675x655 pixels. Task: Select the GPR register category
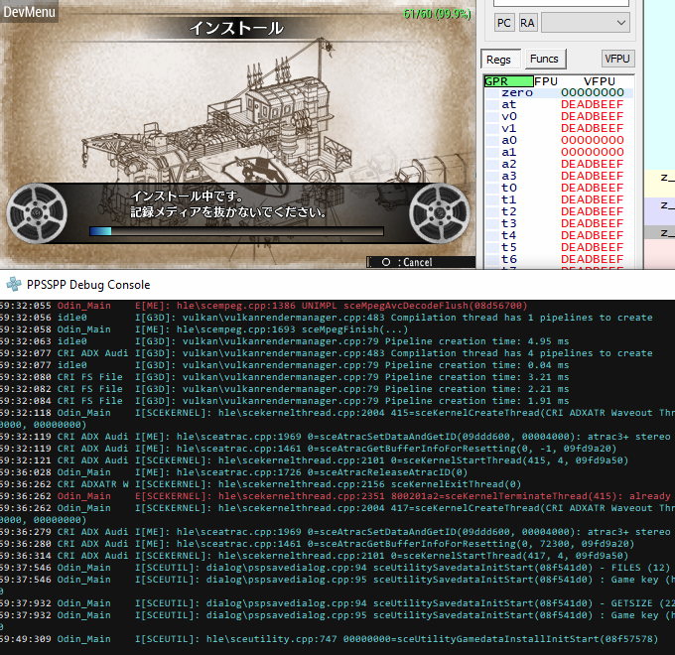[x=508, y=81]
